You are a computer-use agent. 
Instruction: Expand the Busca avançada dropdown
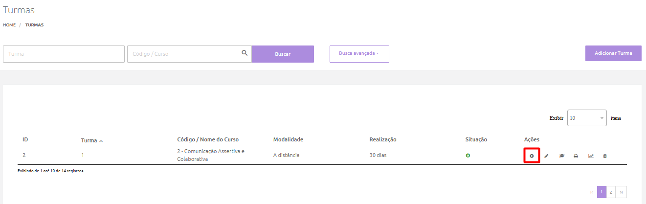click(x=359, y=54)
